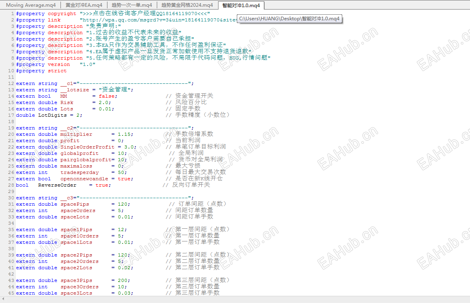The width and height of the screenshot is (470, 303).
Task: Click the space1Orders variable name
Action: (x=80, y=236)
